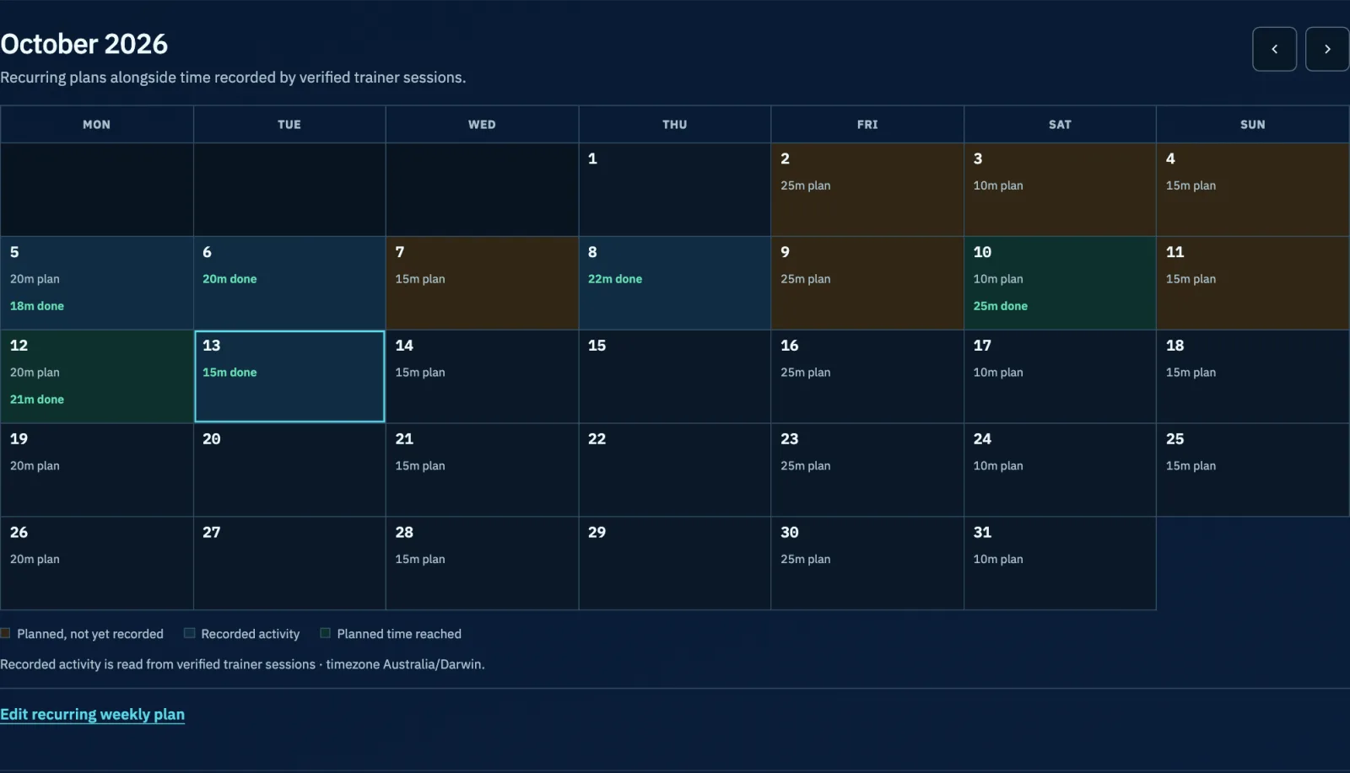The image size is (1350, 773).
Task: Click the '22m done' entry on October 8
Action: (x=615, y=279)
